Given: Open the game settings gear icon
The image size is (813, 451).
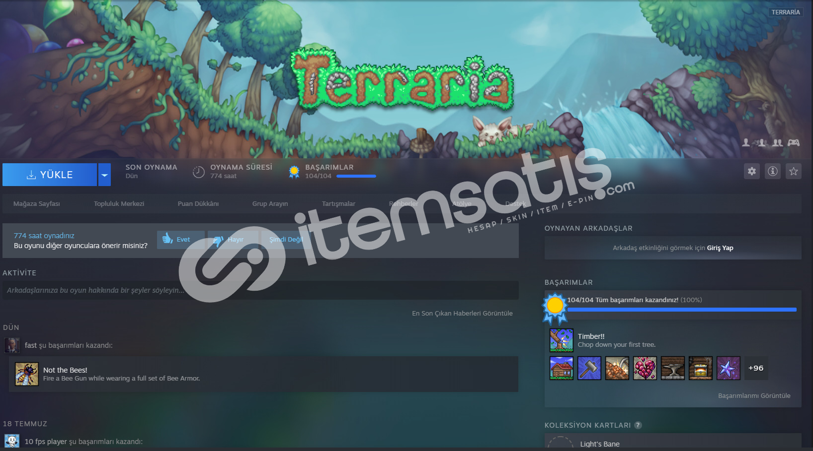Looking at the screenshot, I should pyautogui.click(x=752, y=171).
